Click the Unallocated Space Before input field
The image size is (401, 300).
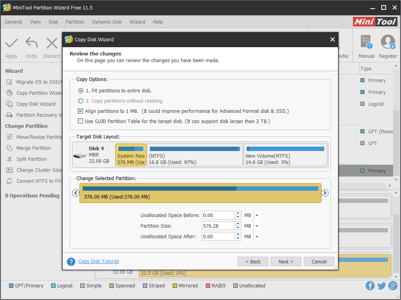pyautogui.click(x=218, y=215)
